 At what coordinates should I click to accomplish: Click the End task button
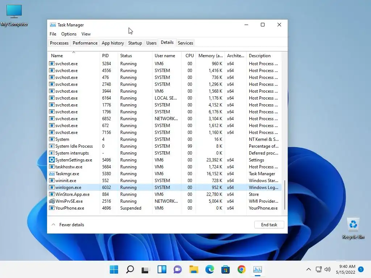pos(269,224)
